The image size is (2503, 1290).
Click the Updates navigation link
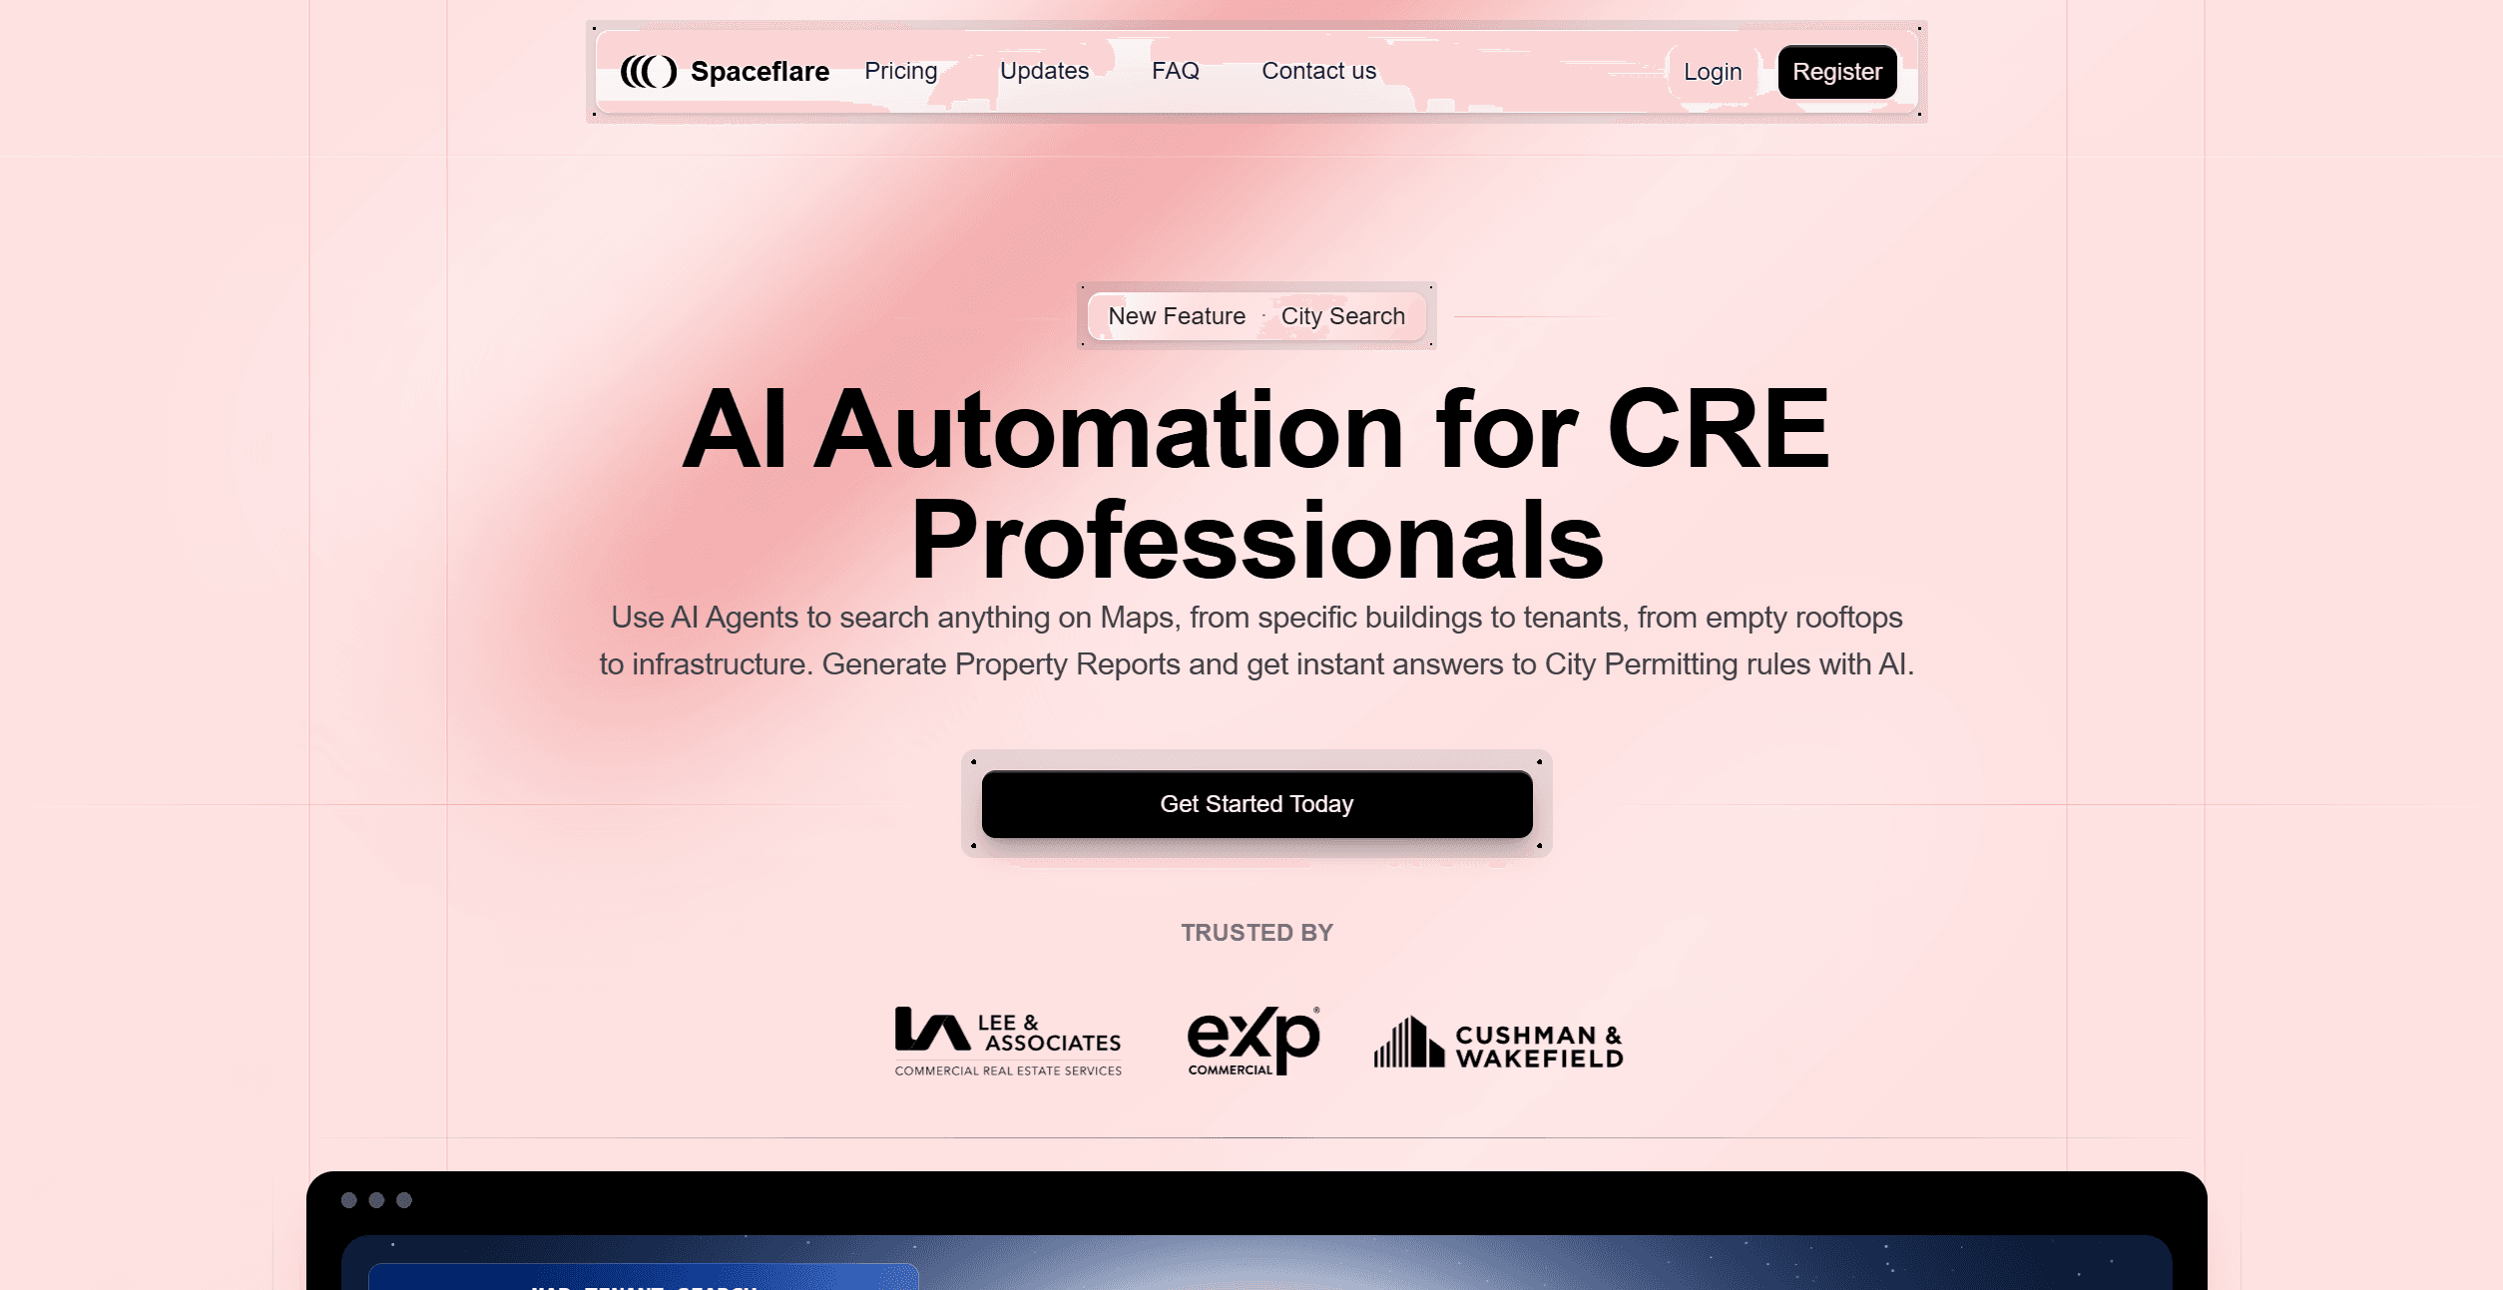(1043, 71)
